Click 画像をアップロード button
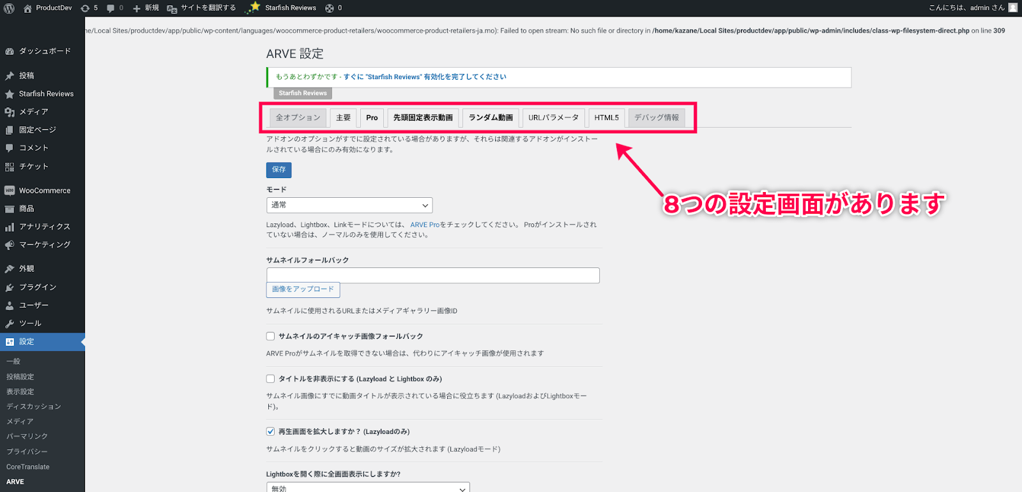The height and width of the screenshot is (492, 1022). [x=303, y=290]
